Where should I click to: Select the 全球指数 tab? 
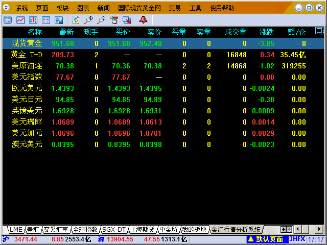pos(84,230)
